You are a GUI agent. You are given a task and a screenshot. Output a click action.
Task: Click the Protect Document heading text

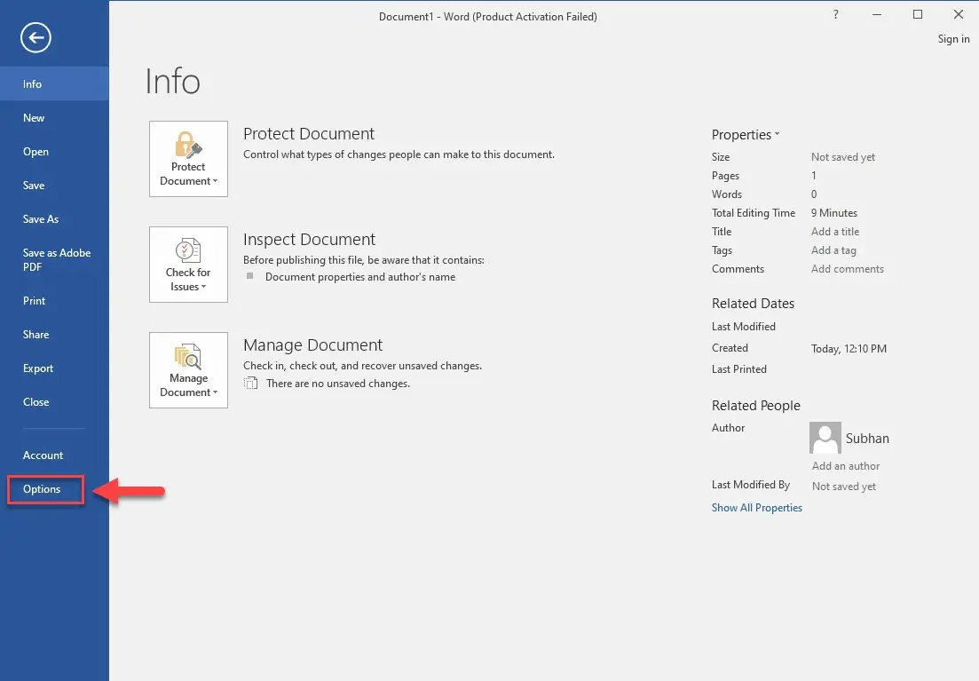(x=309, y=134)
